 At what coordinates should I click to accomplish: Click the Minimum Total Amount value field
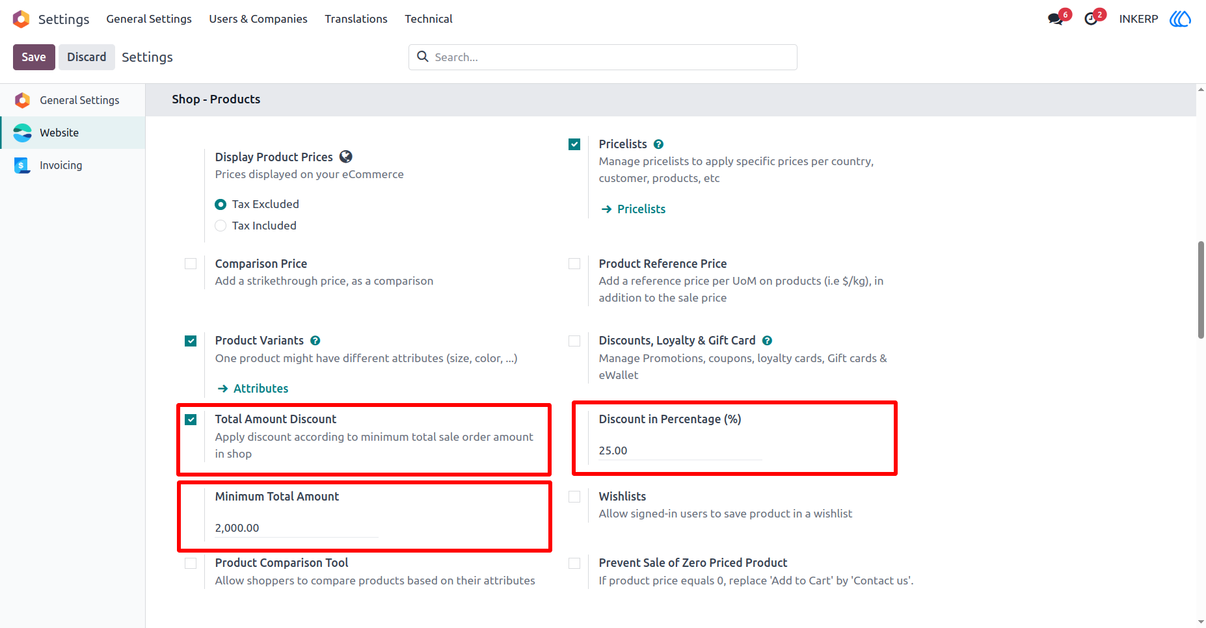[297, 528]
